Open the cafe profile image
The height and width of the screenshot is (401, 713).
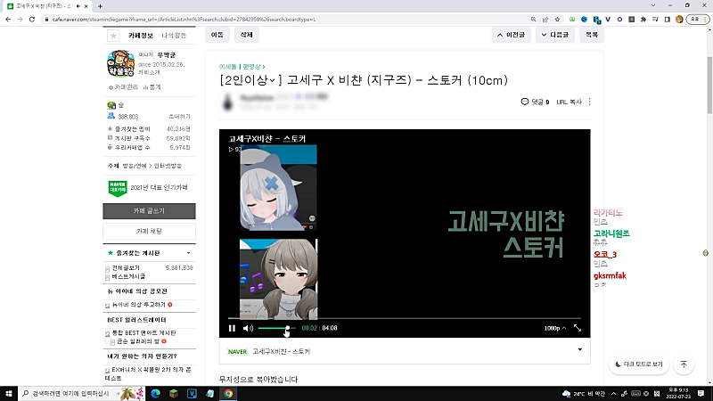pos(121,63)
